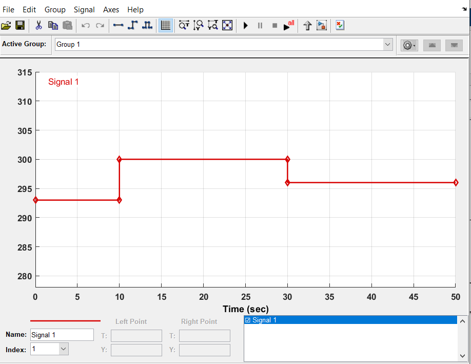Screen dimensions: 471x364
Task: Open the Signal menu
Action: 84,9
